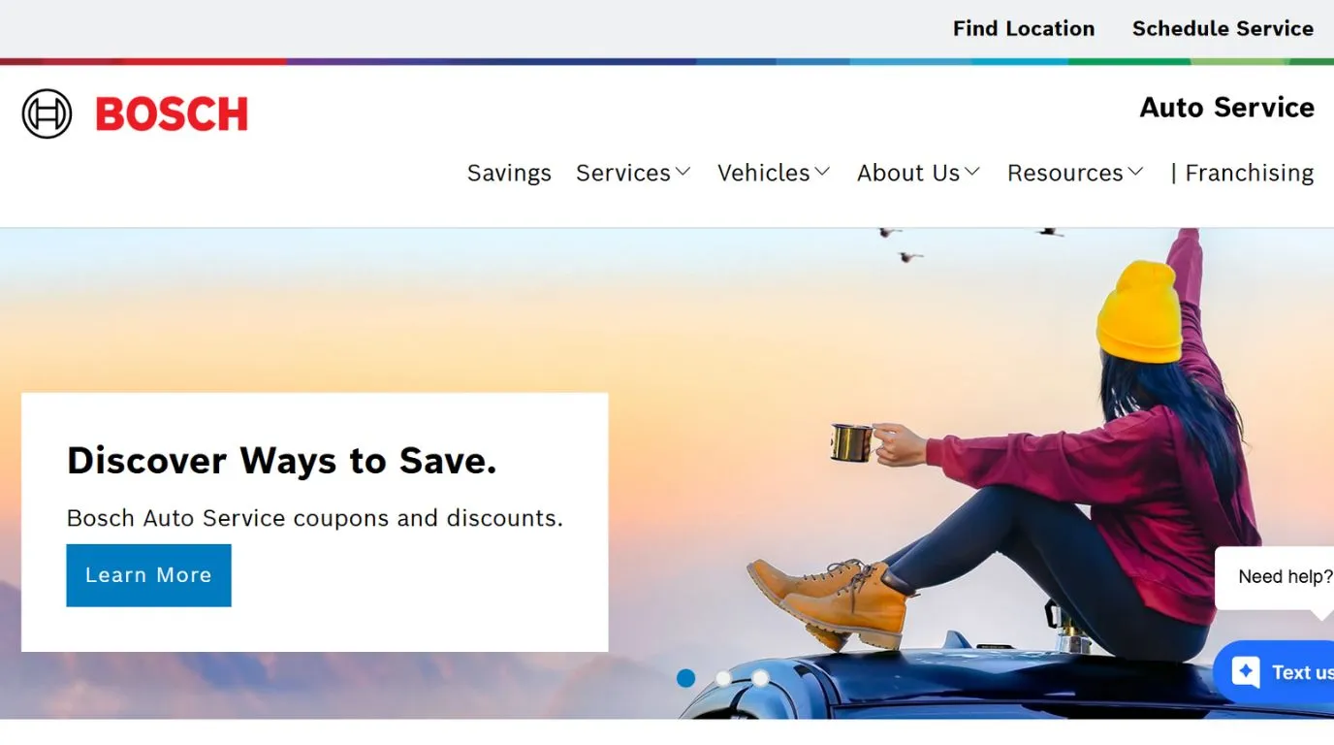Viewport: 1334px width, 745px height.
Task: Click the Schedule Service link
Action: [1223, 28]
